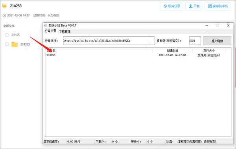This screenshot has height=149, width=236.
Task: Click 218253 folder name in Baidu pan list
Action: 25,44
